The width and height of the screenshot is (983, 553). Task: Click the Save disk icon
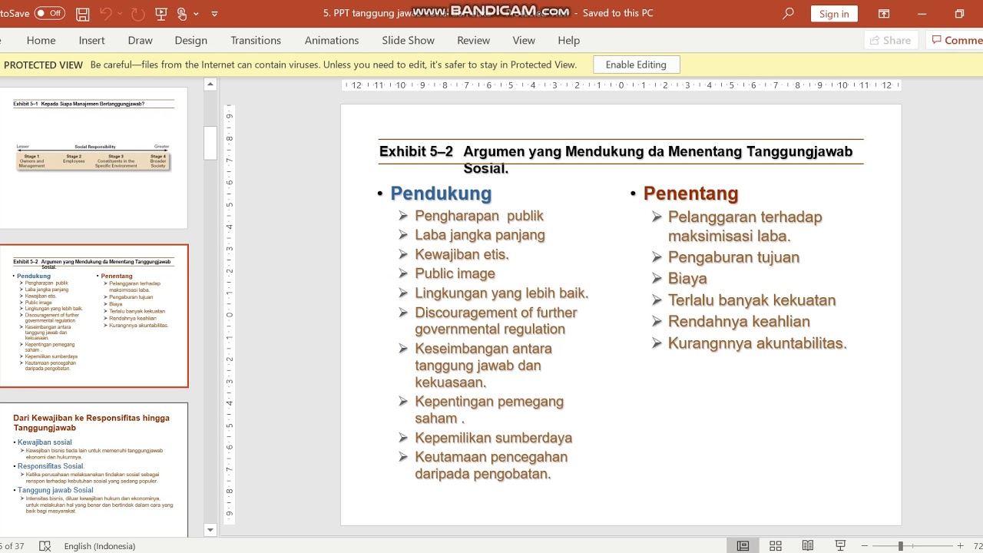coord(83,14)
